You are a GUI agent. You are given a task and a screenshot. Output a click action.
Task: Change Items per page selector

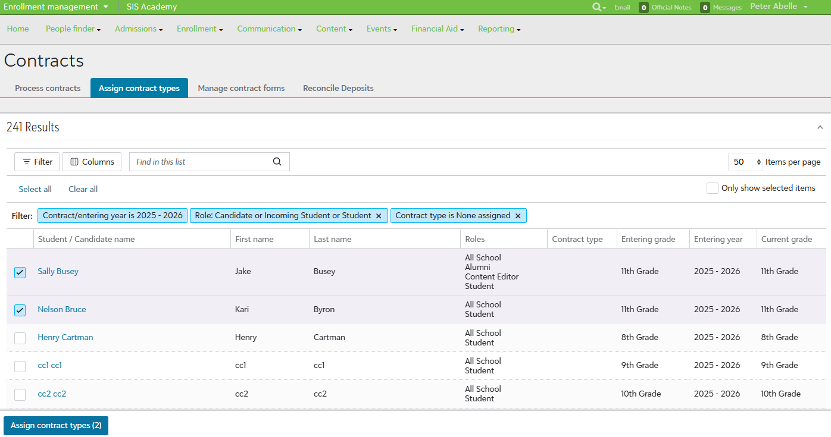coord(745,162)
